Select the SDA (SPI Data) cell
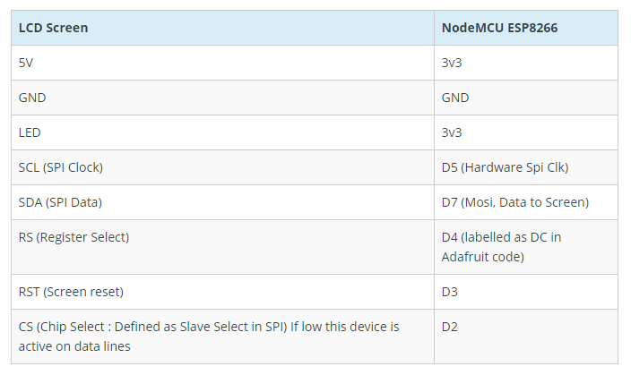Image resolution: width=631 pixels, height=375 pixels. coord(222,202)
